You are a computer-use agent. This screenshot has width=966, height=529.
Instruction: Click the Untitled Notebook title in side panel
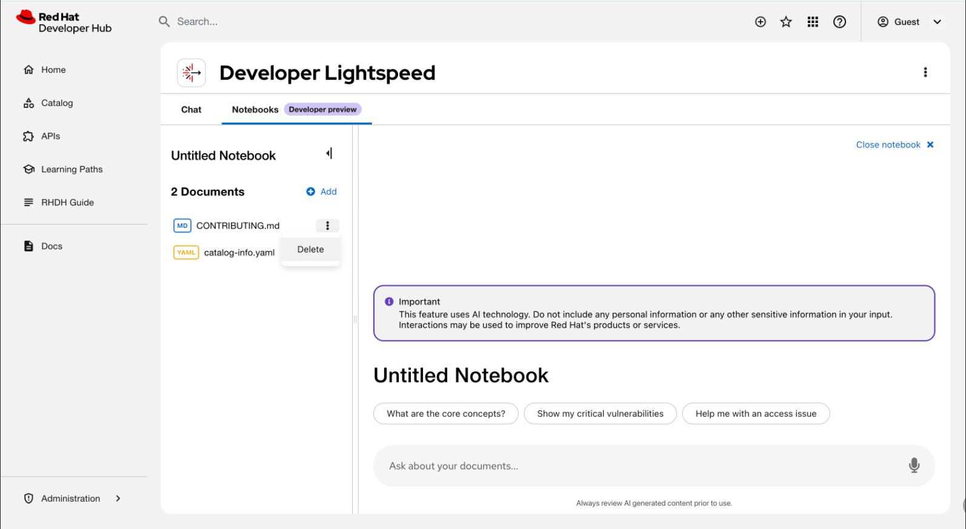tap(223, 156)
